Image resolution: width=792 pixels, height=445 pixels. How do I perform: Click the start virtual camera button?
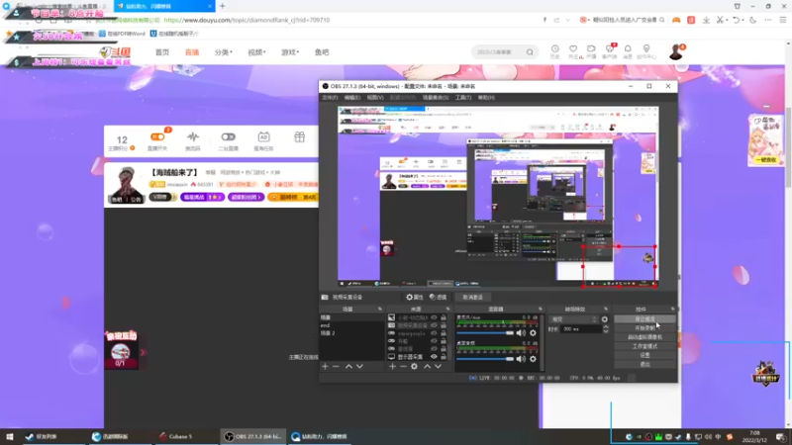[645, 337]
